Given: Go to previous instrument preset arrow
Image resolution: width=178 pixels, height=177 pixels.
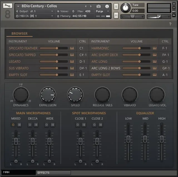Looking at the screenshot, I should tap(86, 6).
